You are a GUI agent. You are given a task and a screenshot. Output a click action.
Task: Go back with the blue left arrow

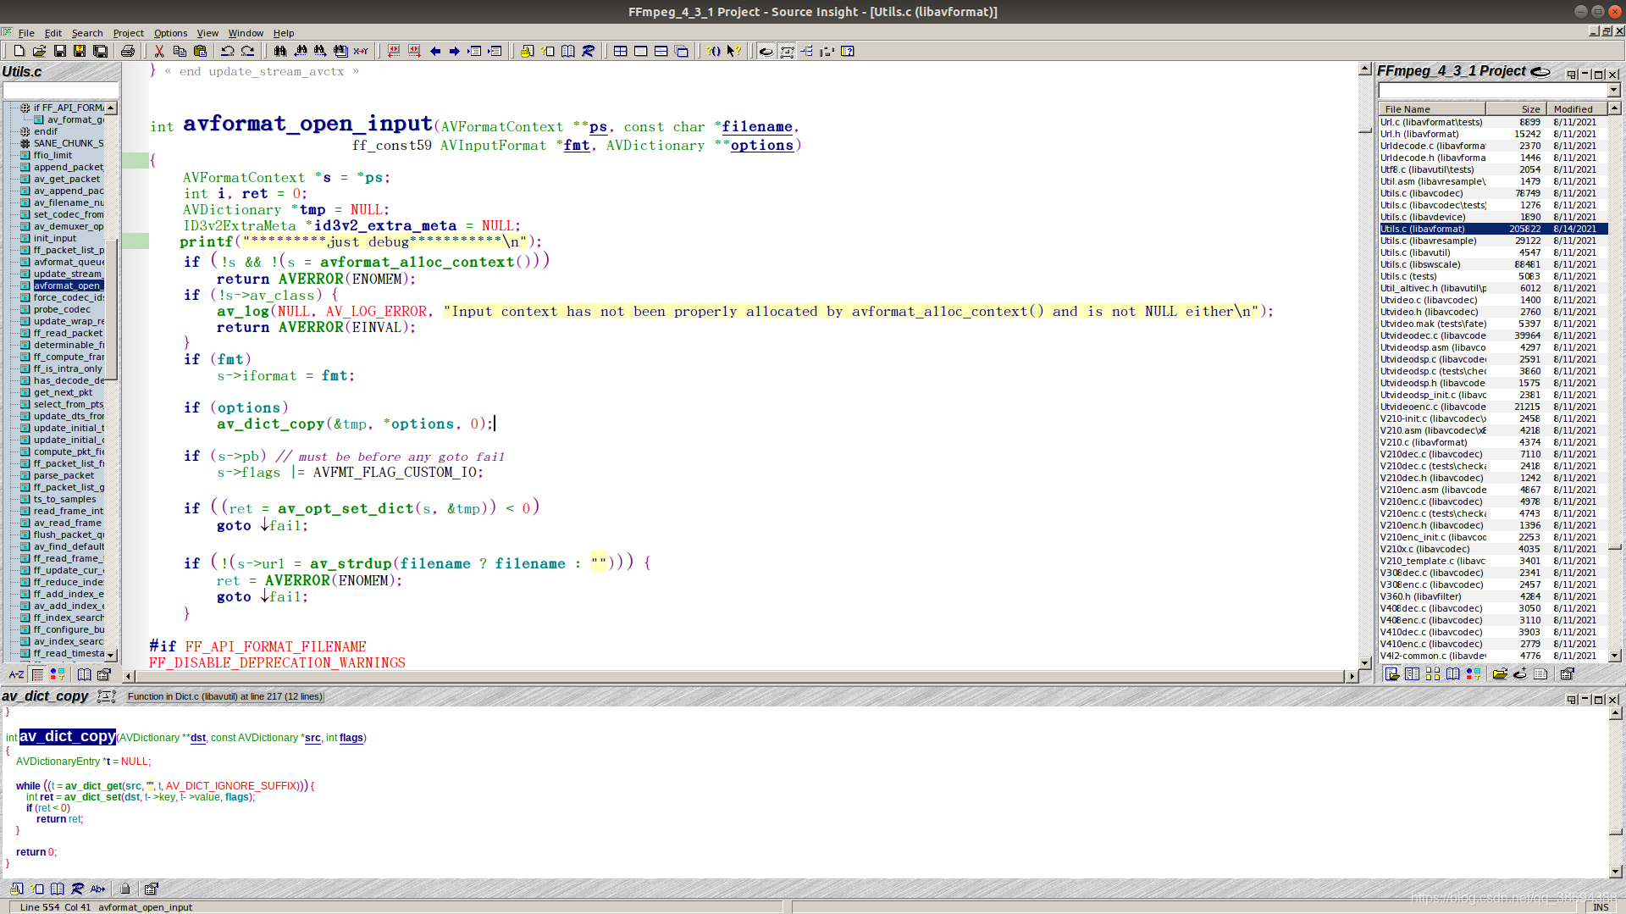pos(435,51)
